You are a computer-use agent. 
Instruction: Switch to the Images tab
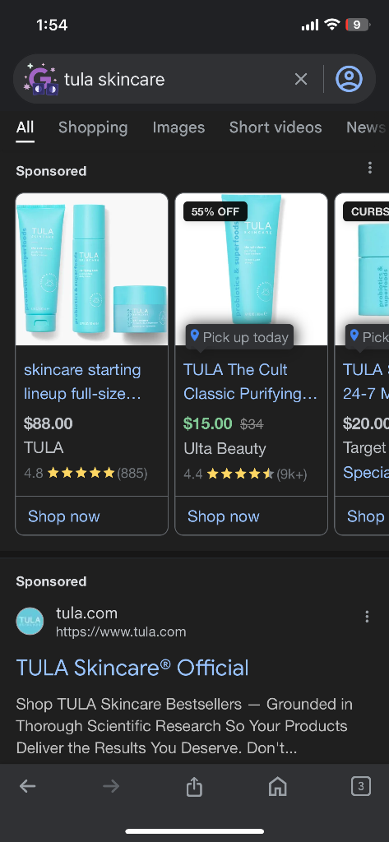[178, 127]
